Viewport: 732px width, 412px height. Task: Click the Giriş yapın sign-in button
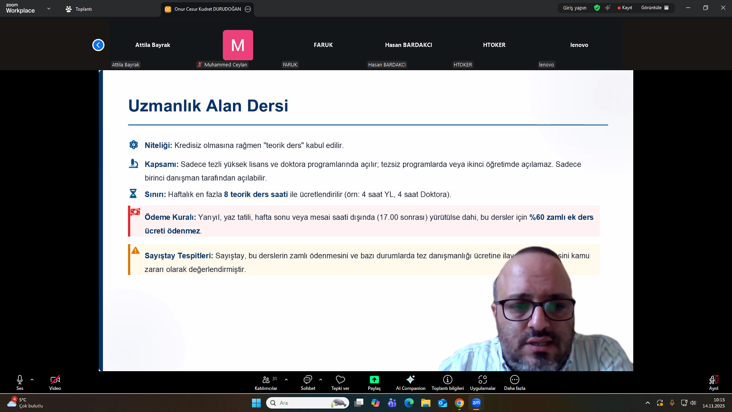[575, 8]
